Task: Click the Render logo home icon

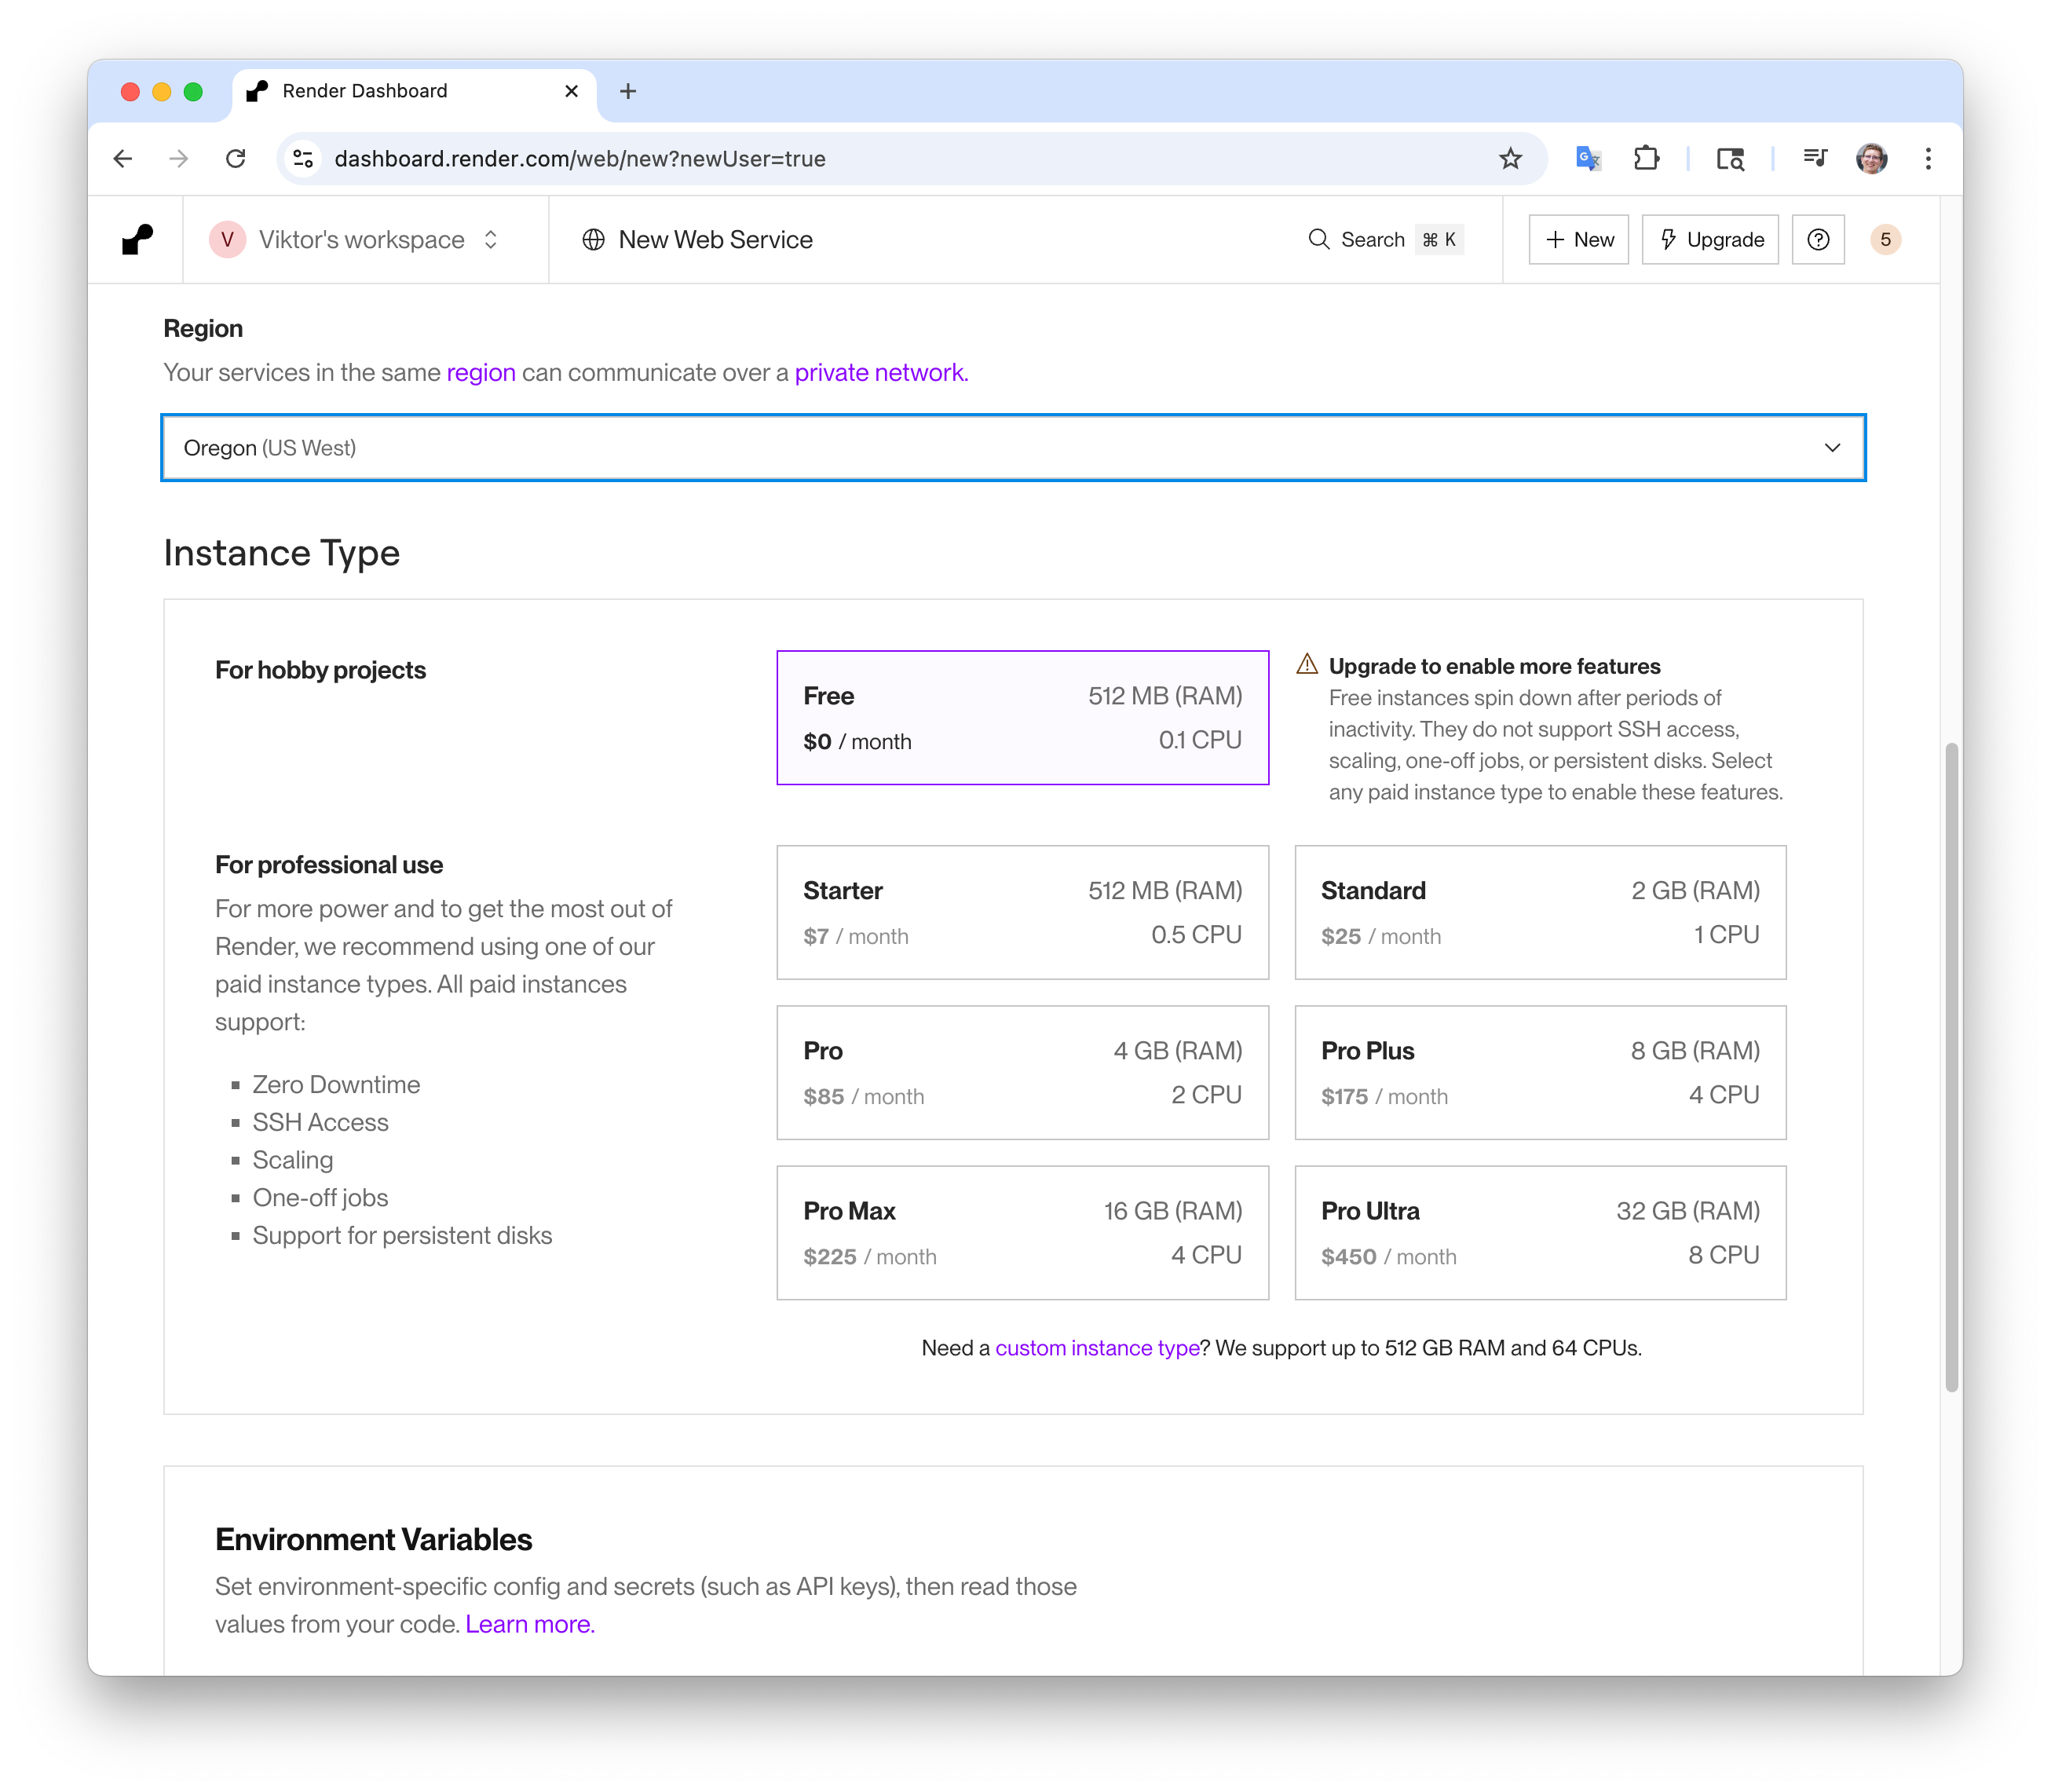Action: pyautogui.click(x=137, y=240)
